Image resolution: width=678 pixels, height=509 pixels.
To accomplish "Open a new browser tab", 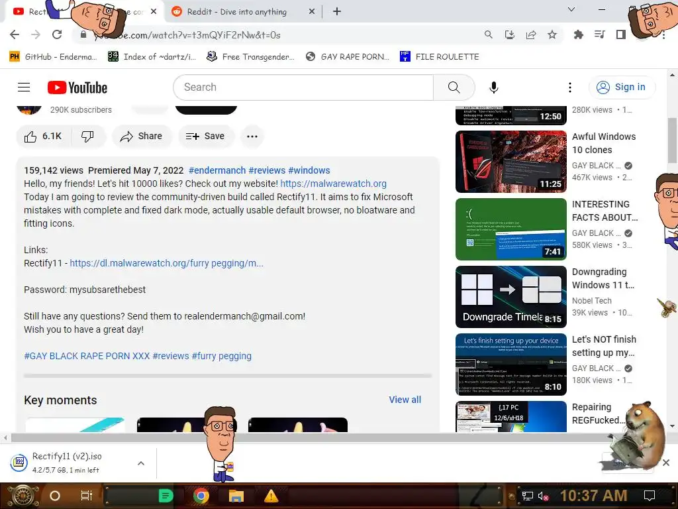I will (x=337, y=12).
